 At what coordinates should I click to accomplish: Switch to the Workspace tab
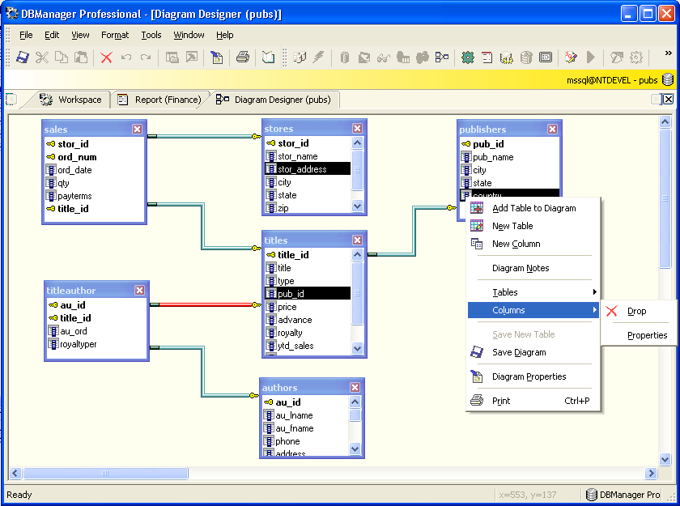pyautogui.click(x=70, y=100)
